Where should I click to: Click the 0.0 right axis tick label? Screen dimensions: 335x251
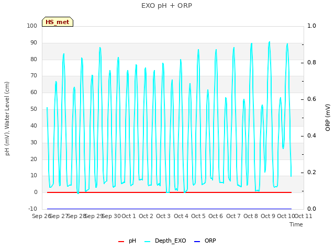[311, 209]
